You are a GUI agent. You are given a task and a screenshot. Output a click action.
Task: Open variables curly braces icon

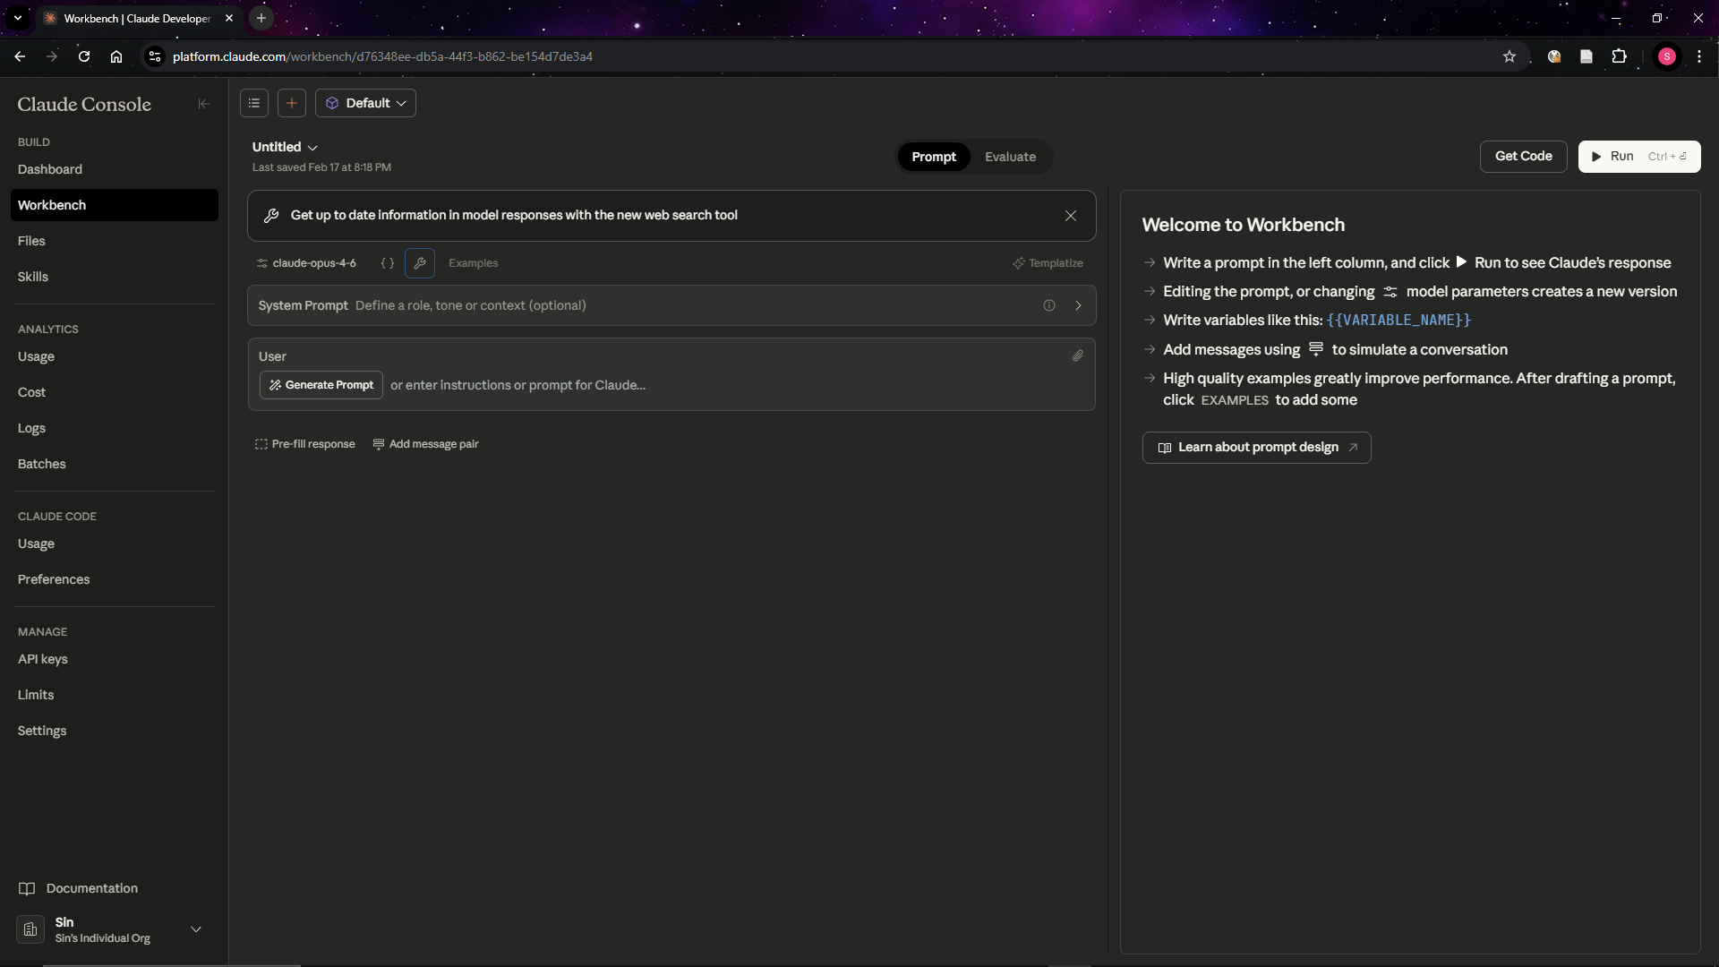click(x=388, y=263)
